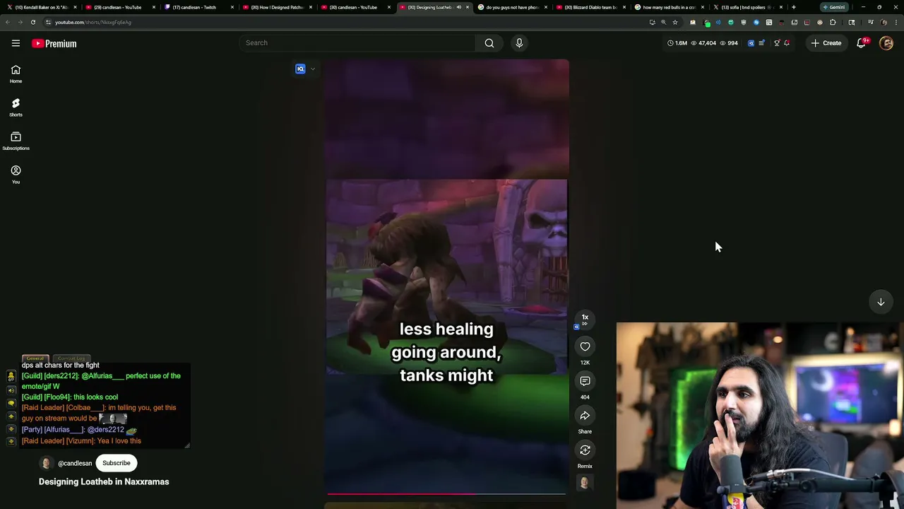Open Home in the YouTube sidebar
This screenshot has width=904, height=509.
(16, 74)
